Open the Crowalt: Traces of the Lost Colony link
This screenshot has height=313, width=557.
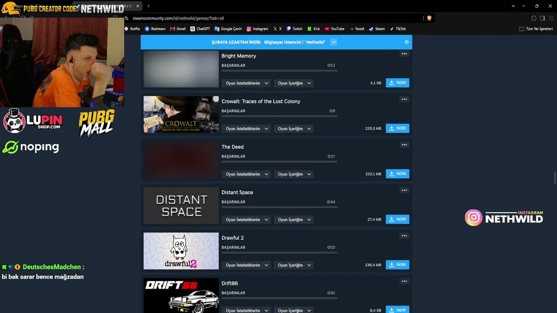point(261,101)
